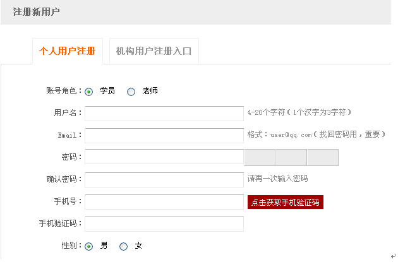Click the 请再一次输入密码 hint text

click(x=277, y=179)
